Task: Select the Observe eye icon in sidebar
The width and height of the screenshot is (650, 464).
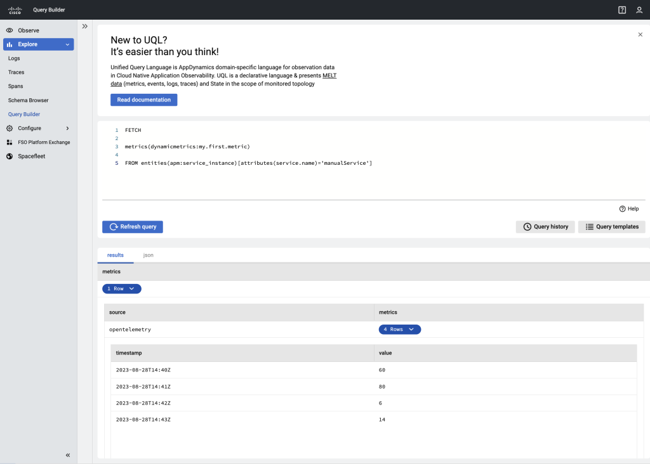Action: click(10, 30)
